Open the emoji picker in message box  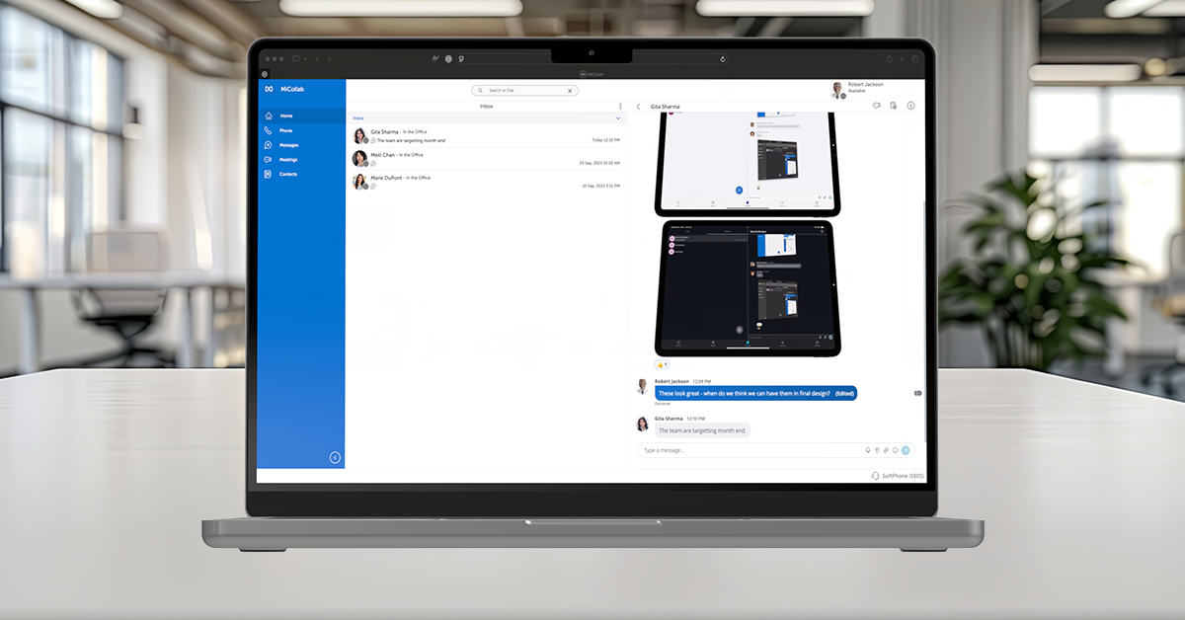pos(895,450)
